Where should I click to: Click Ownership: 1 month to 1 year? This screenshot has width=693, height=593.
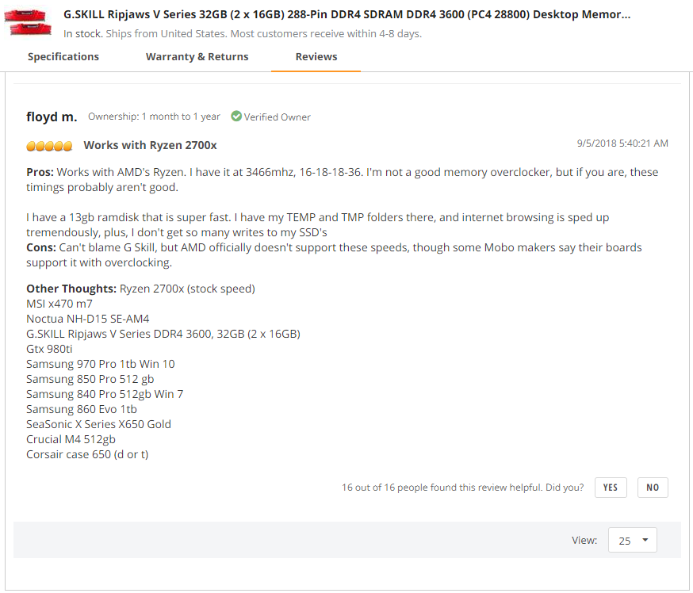click(154, 117)
